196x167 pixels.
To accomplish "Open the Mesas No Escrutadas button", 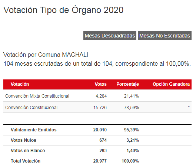I will coord(165,36).
